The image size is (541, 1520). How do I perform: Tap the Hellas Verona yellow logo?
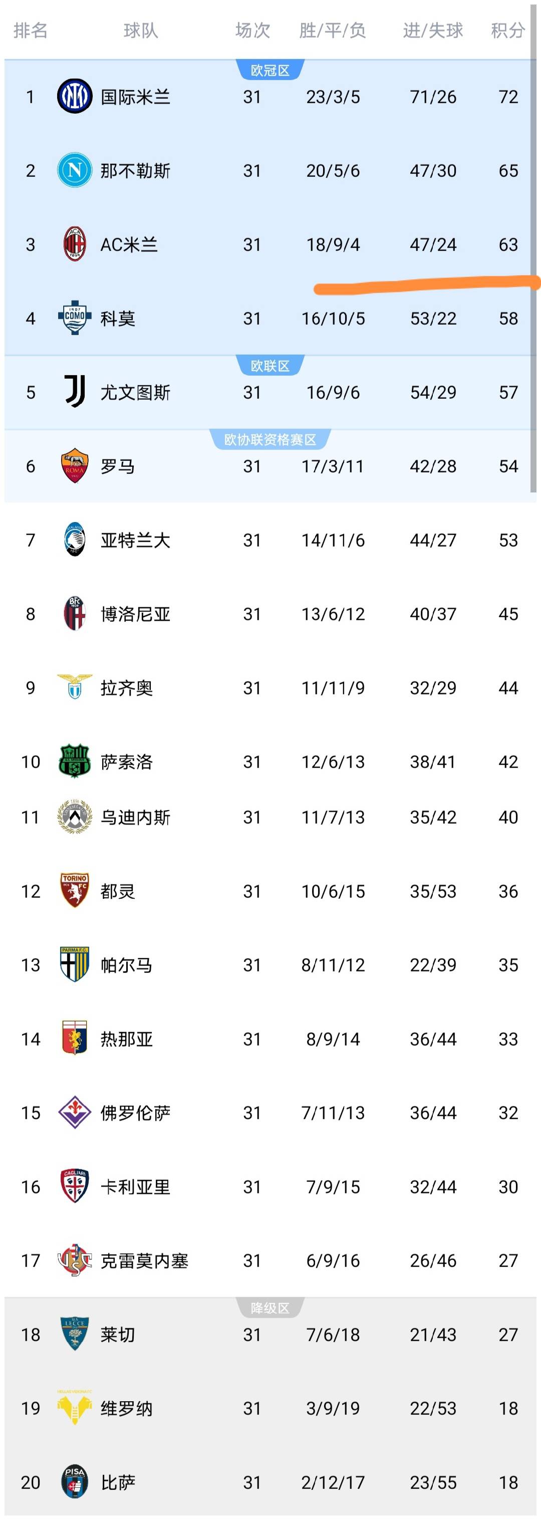pos(74,1408)
